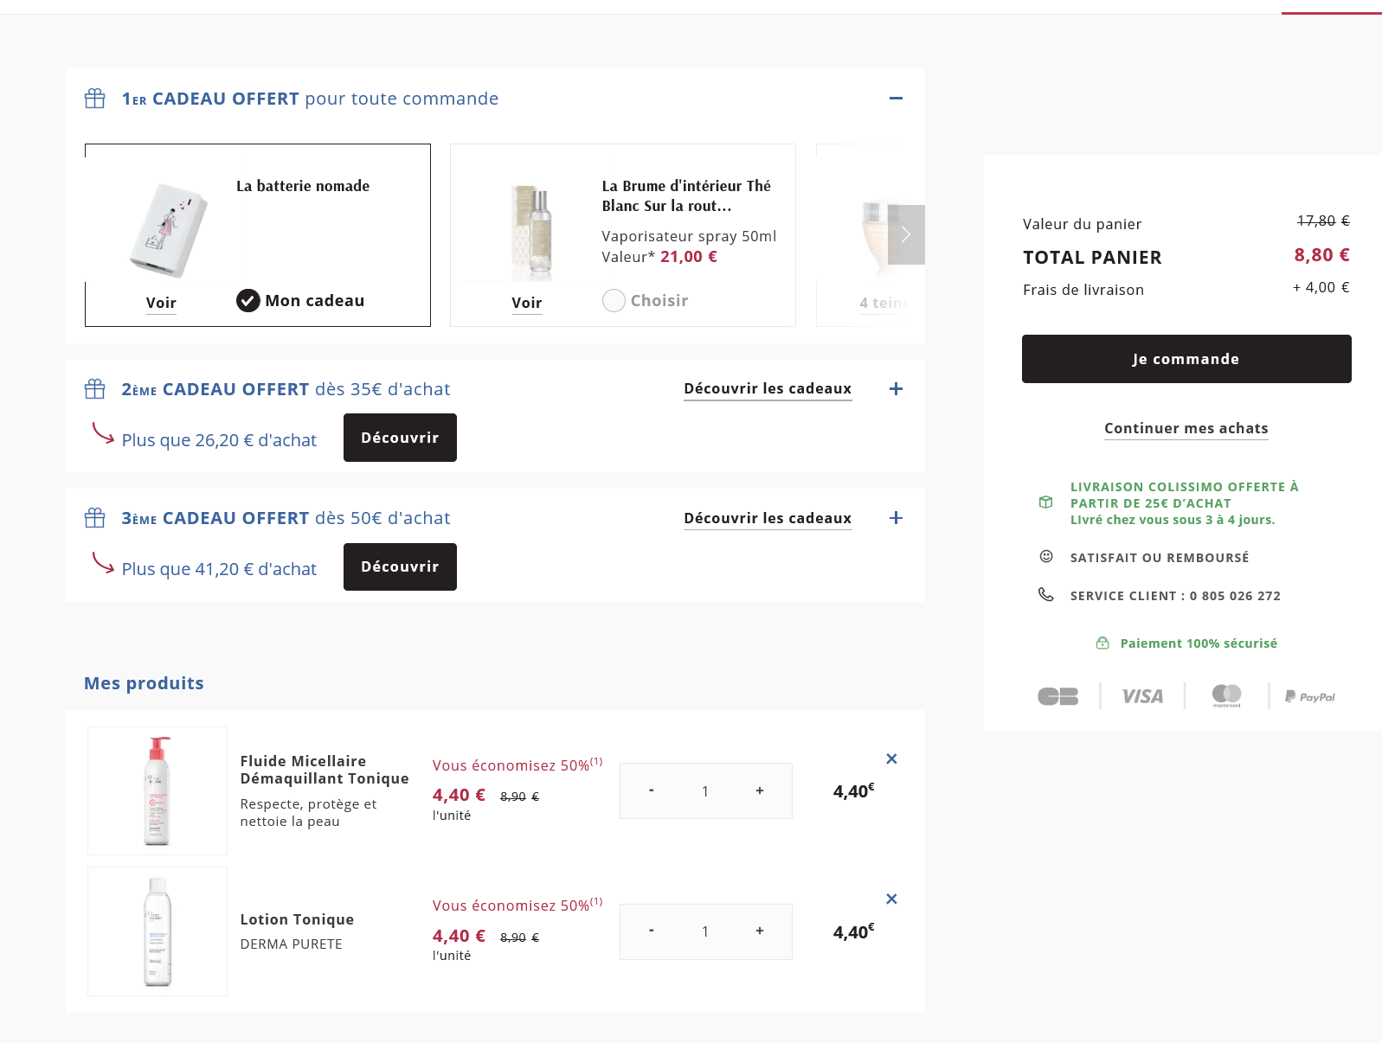The image size is (1382, 1043).
Task: Increase Fluide Micellaire quantity with plus
Action: [x=760, y=790]
